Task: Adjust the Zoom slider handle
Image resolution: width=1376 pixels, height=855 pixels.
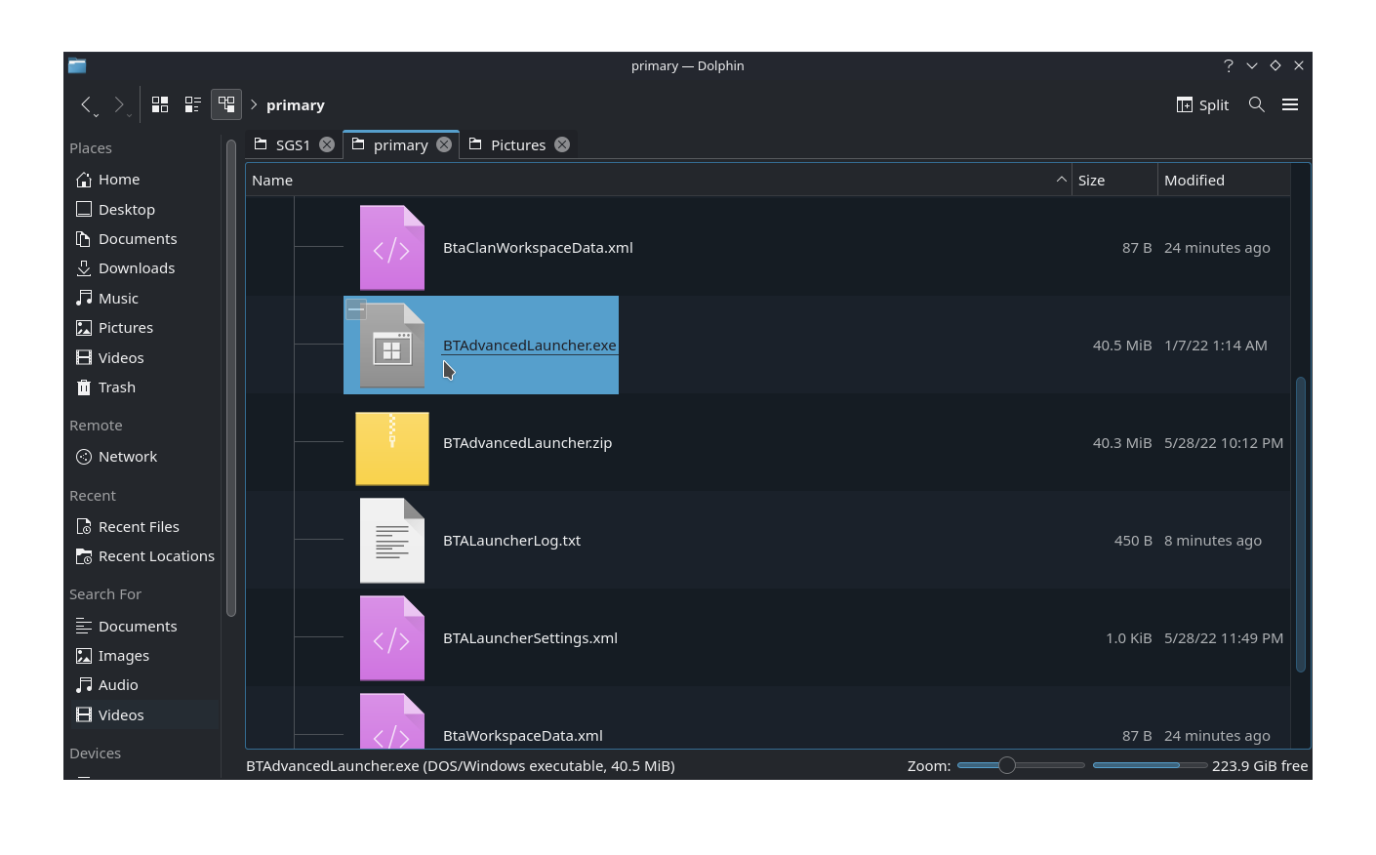Action: point(1007,765)
